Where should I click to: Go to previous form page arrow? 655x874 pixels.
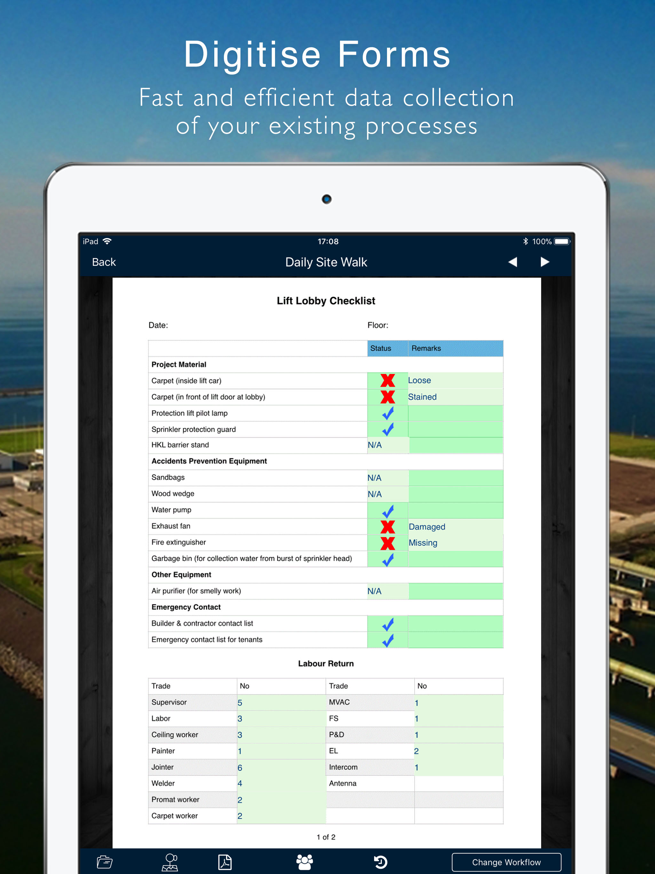pyautogui.click(x=513, y=262)
